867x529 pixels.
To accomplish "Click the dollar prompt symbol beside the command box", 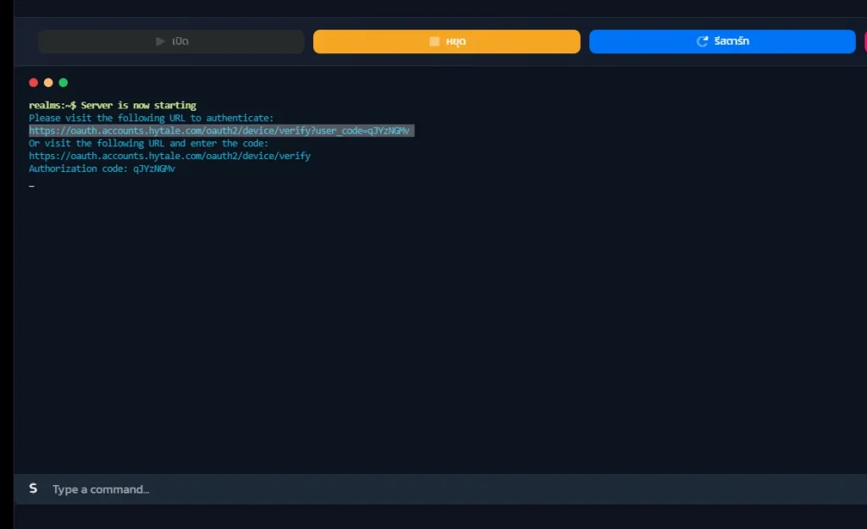I will (33, 488).
